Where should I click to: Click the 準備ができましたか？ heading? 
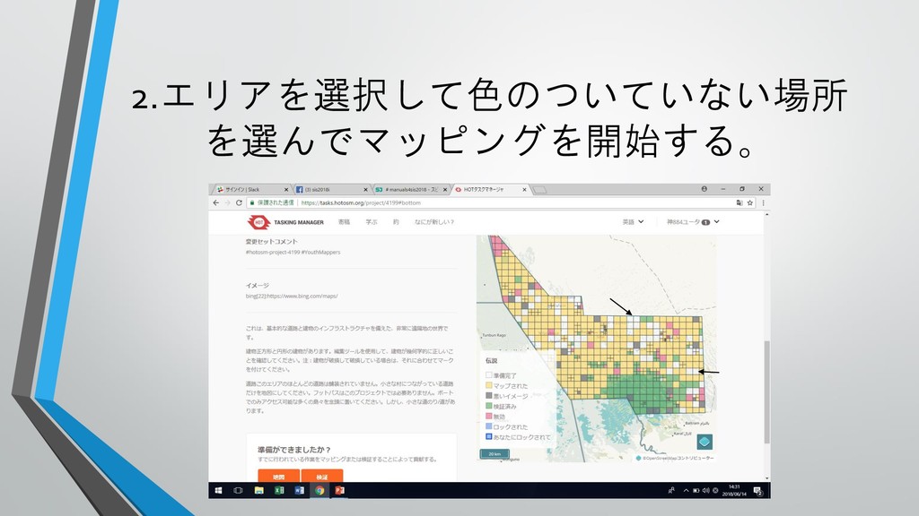pyautogui.click(x=294, y=450)
